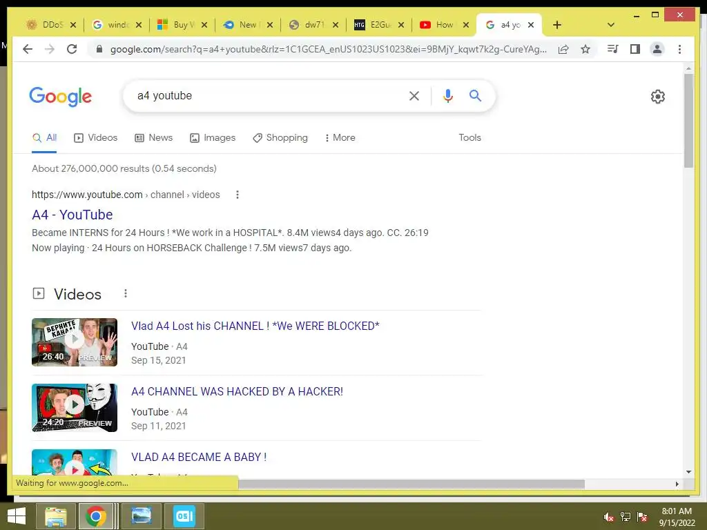
Task: Open 'A4 CHANNEL WAS HACKED BY A HACKER!' link
Action: pyautogui.click(x=238, y=392)
